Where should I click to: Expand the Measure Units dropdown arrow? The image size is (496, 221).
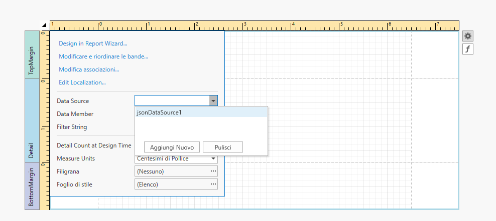tap(213, 158)
